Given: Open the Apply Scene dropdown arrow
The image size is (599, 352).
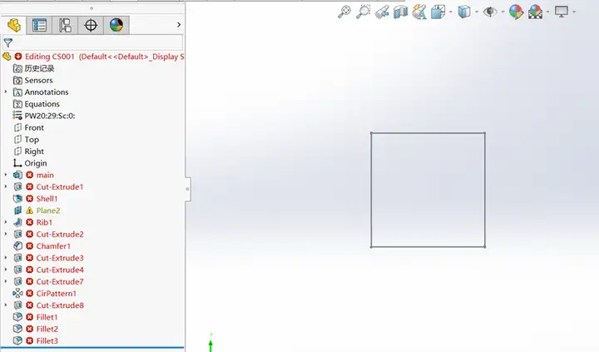Looking at the screenshot, I should [x=548, y=12].
